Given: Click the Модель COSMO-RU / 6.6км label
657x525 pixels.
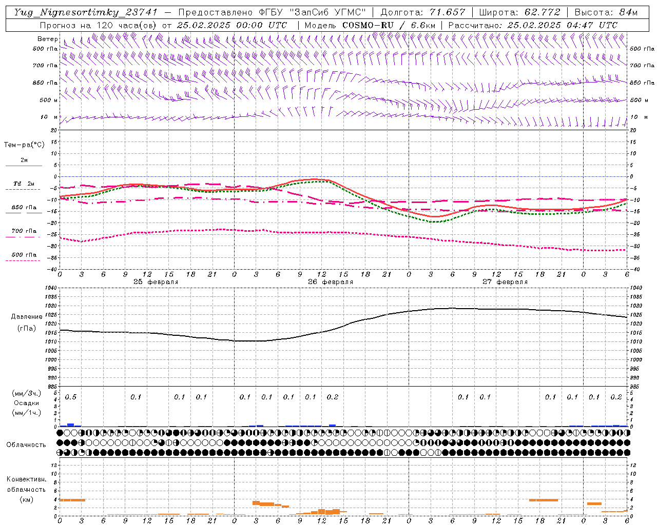Looking at the screenshot, I should (370, 25).
